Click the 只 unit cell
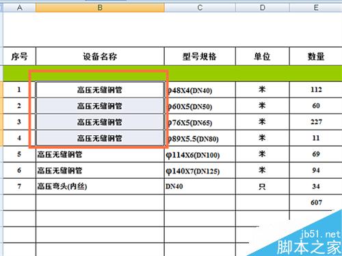Screen dimensions: 342x256 pyautogui.click(x=263, y=186)
